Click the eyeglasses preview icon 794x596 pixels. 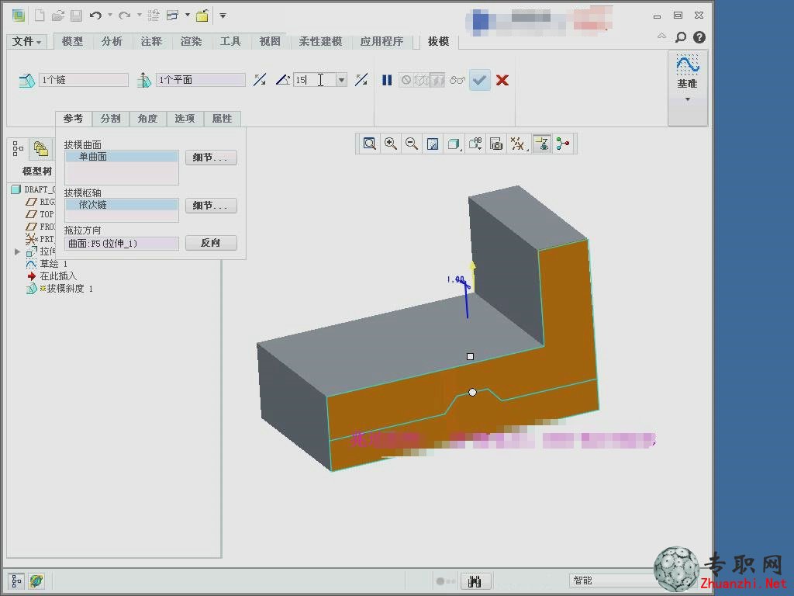pos(457,80)
